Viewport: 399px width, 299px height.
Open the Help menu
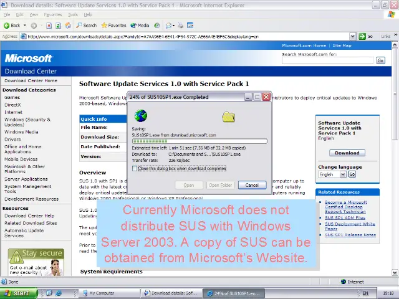pos(88,15)
